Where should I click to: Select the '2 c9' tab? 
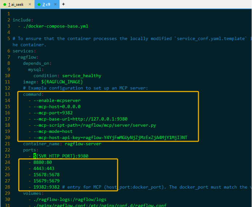(46, 4)
